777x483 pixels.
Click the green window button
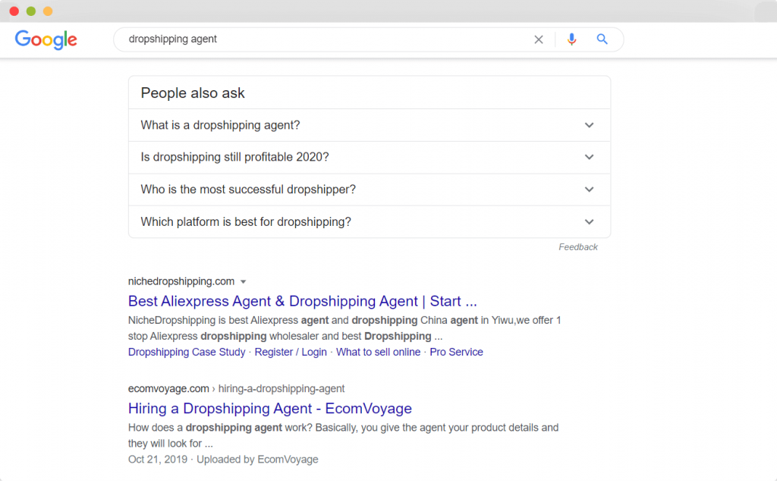(31, 11)
